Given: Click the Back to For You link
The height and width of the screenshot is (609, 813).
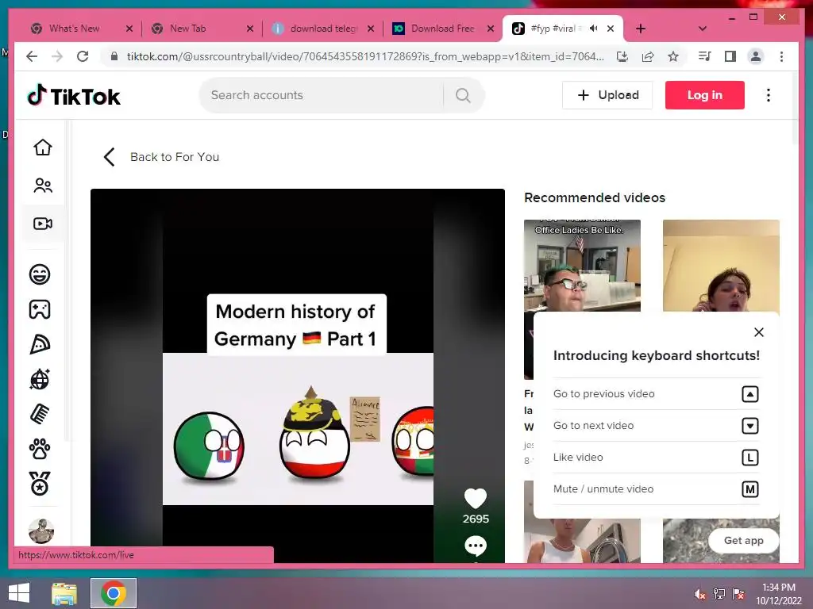Looking at the screenshot, I should 174,157.
